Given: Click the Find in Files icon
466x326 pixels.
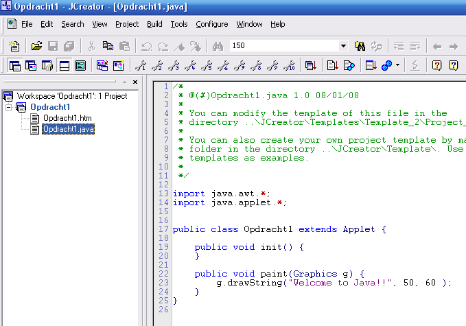Looking at the screenshot, I should point(360,46).
